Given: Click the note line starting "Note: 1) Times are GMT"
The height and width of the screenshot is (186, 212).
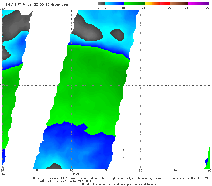Looking at the screenshot, I should (120, 178).
